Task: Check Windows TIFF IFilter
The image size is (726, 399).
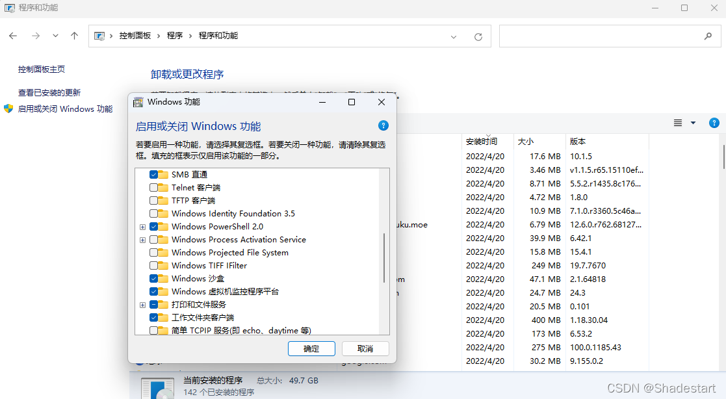Action: [x=154, y=265]
